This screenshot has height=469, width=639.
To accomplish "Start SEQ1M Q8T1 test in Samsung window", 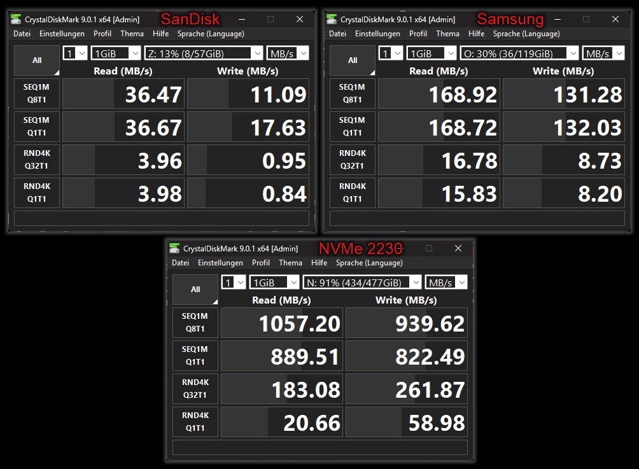I will 353,94.
